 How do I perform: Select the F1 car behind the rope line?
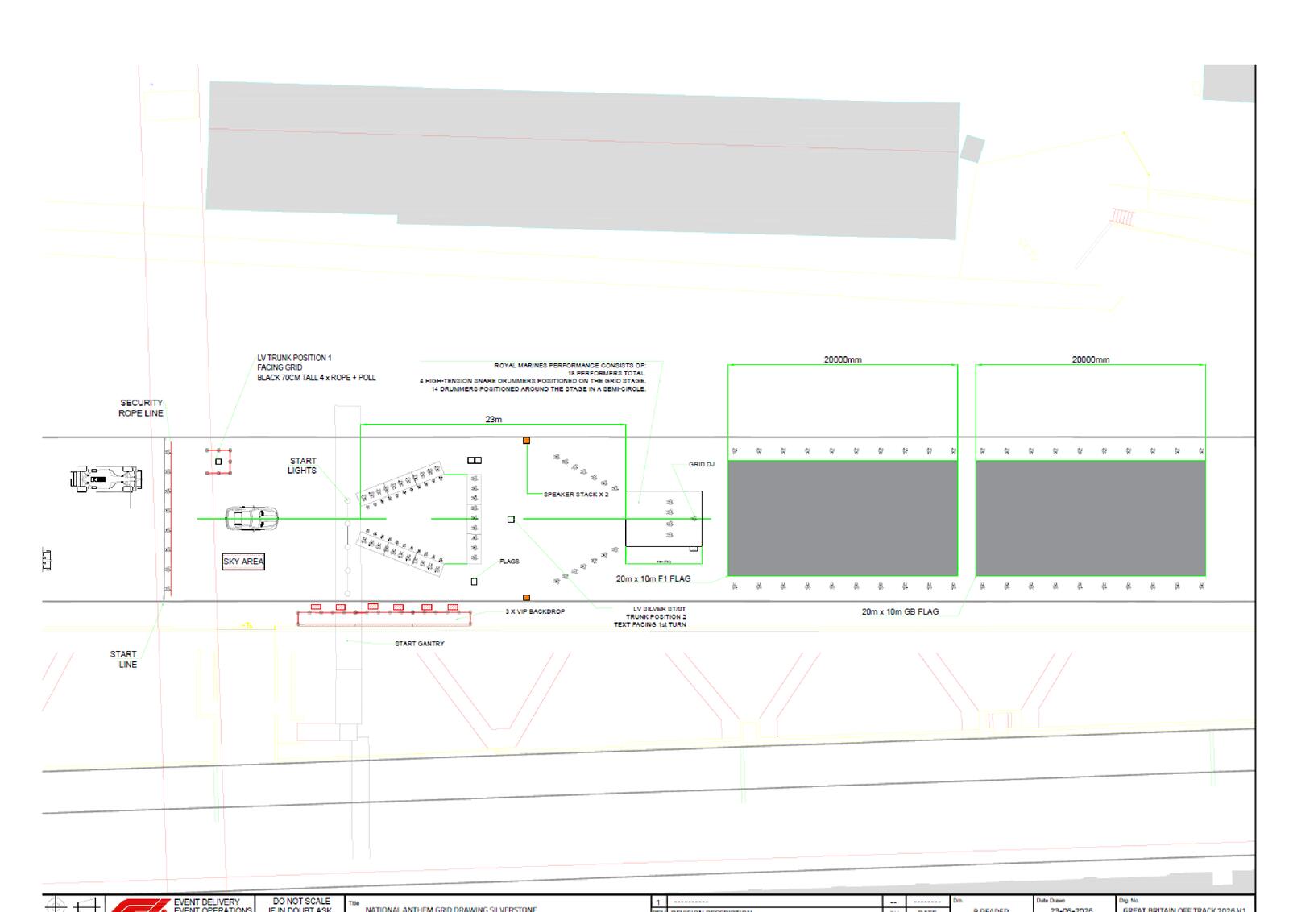106,479
